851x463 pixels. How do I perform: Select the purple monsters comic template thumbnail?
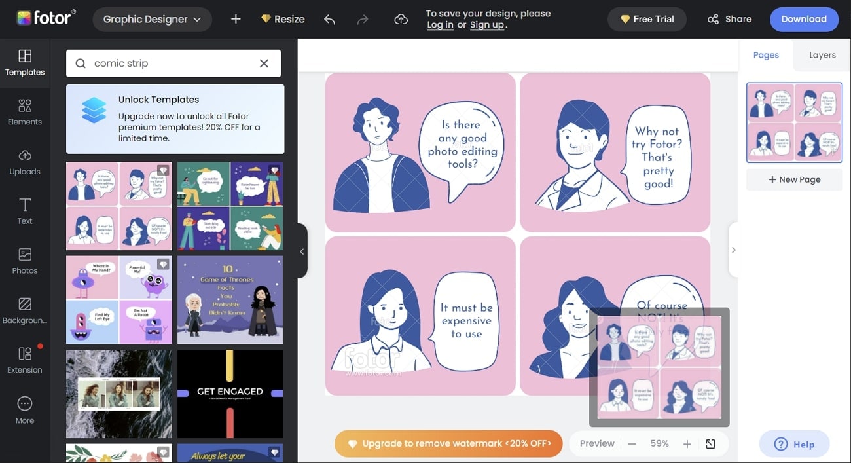118,299
